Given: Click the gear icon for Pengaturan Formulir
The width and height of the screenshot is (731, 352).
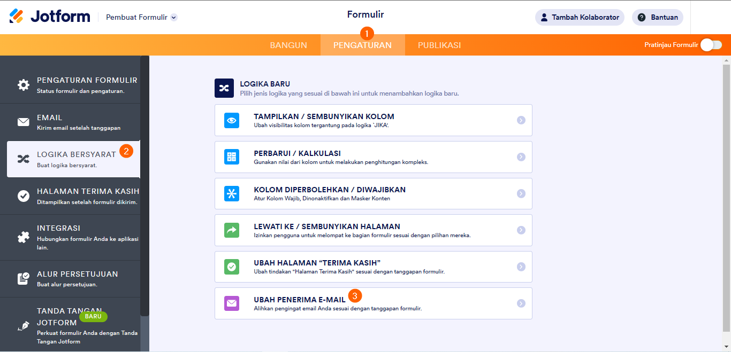Looking at the screenshot, I should pos(24,85).
